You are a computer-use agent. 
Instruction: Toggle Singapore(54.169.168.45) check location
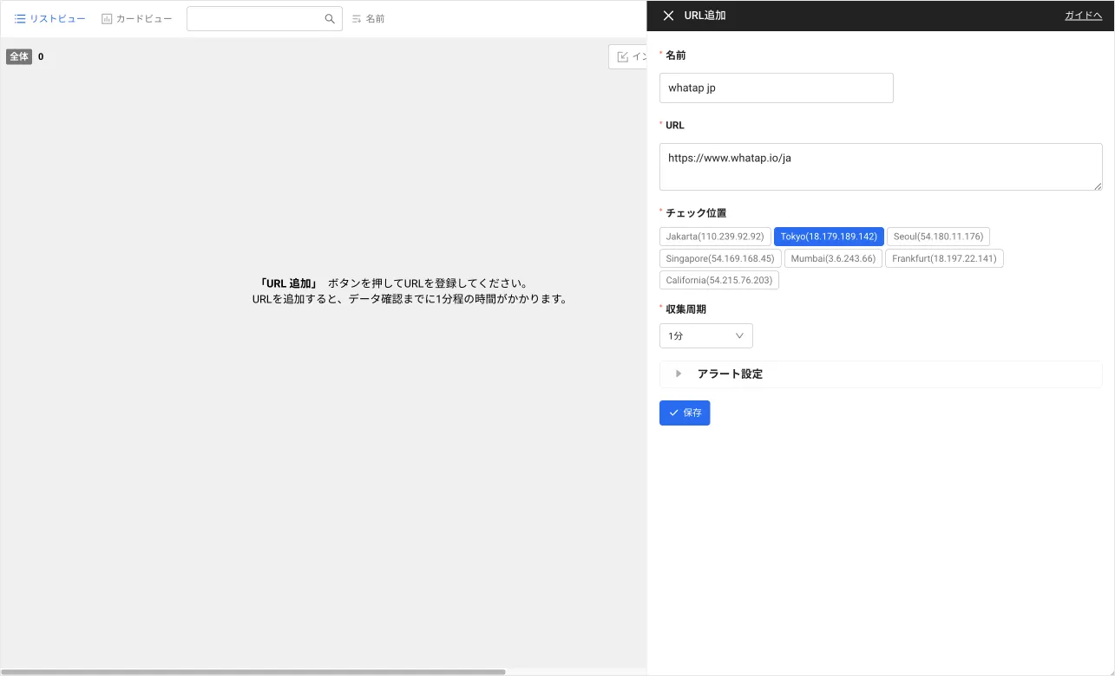720,258
